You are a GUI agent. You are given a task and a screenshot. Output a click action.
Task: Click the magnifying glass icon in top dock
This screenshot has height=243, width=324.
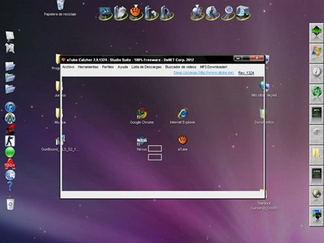[228, 13]
